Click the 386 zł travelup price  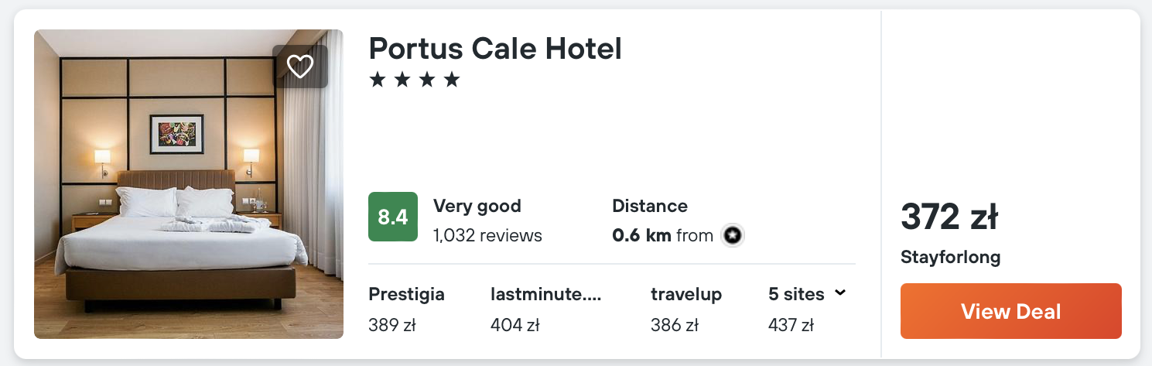coord(675,325)
